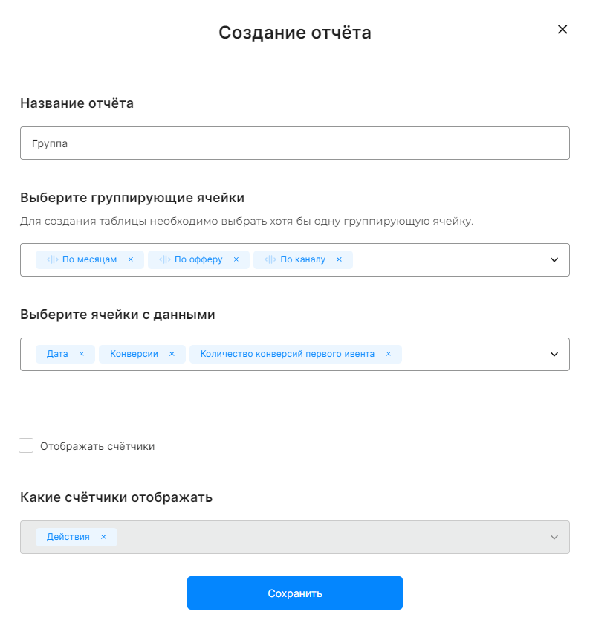Click the 'Действия' counter tag label

[68, 537]
